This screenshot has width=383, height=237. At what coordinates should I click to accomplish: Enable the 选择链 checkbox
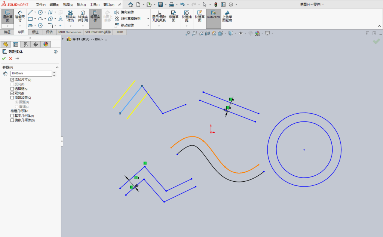click(x=12, y=89)
